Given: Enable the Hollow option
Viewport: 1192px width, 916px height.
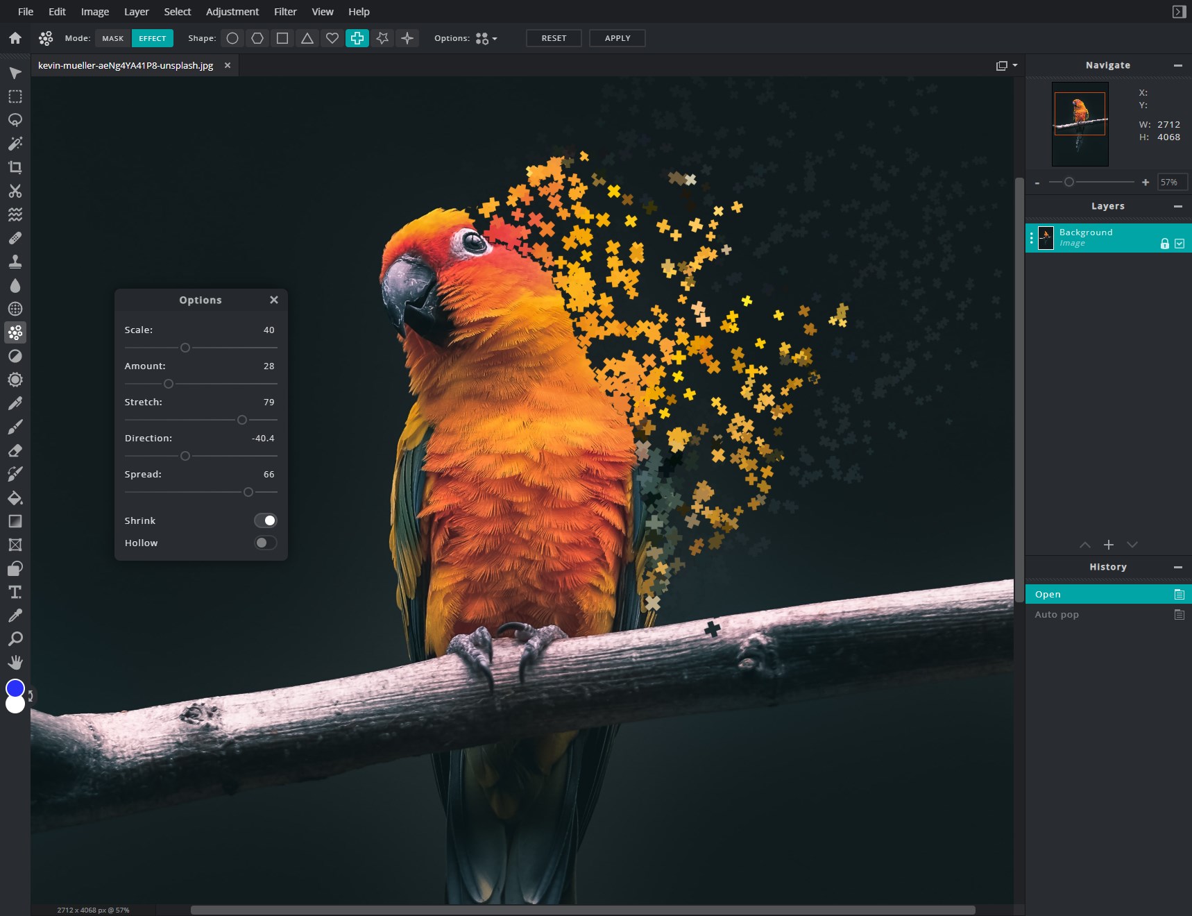Looking at the screenshot, I should pyautogui.click(x=266, y=542).
